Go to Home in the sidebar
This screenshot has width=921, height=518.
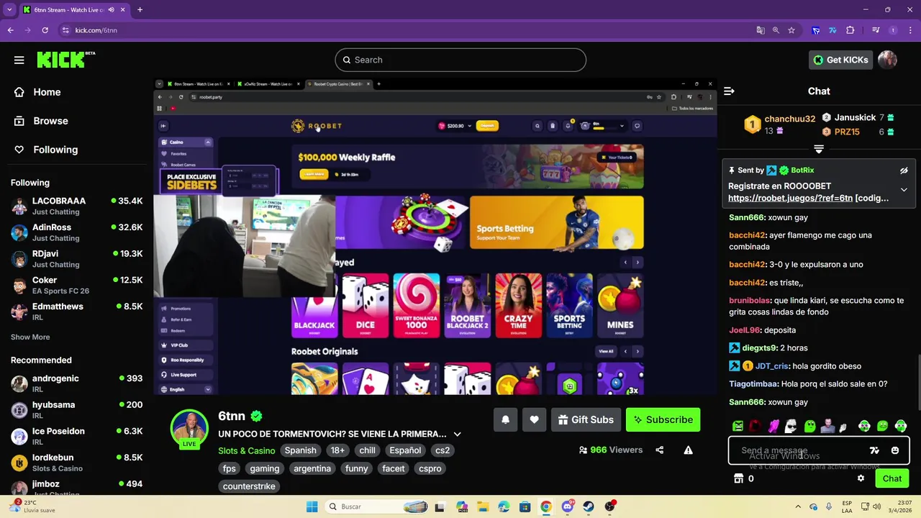point(37,92)
